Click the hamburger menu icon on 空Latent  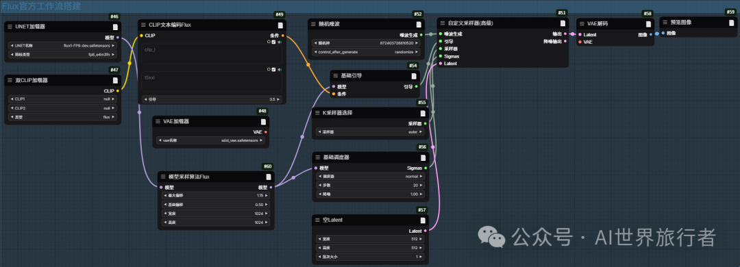tap(317, 220)
